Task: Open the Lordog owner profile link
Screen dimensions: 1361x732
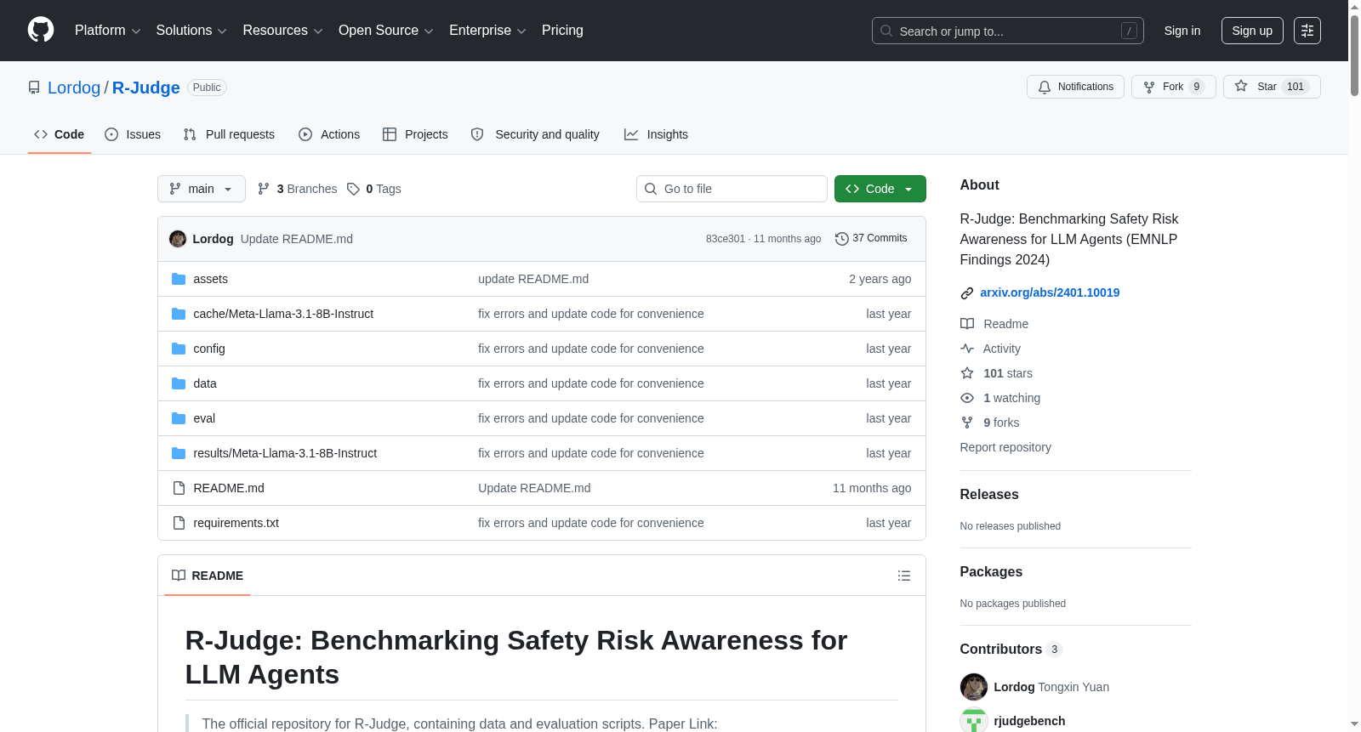Action: coord(74,88)
